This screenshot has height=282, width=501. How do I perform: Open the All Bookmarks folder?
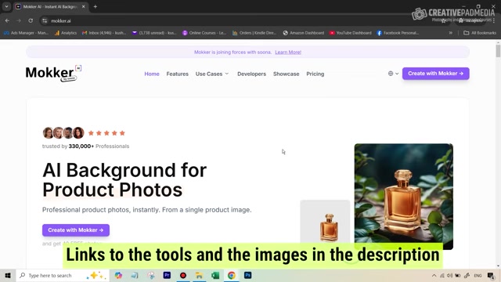480,33
